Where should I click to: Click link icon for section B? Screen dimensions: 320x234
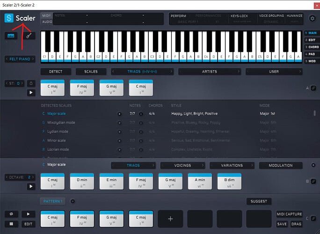point(313,181)
